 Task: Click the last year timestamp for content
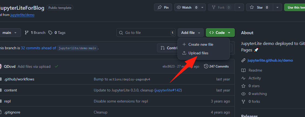tap(223, 90)
